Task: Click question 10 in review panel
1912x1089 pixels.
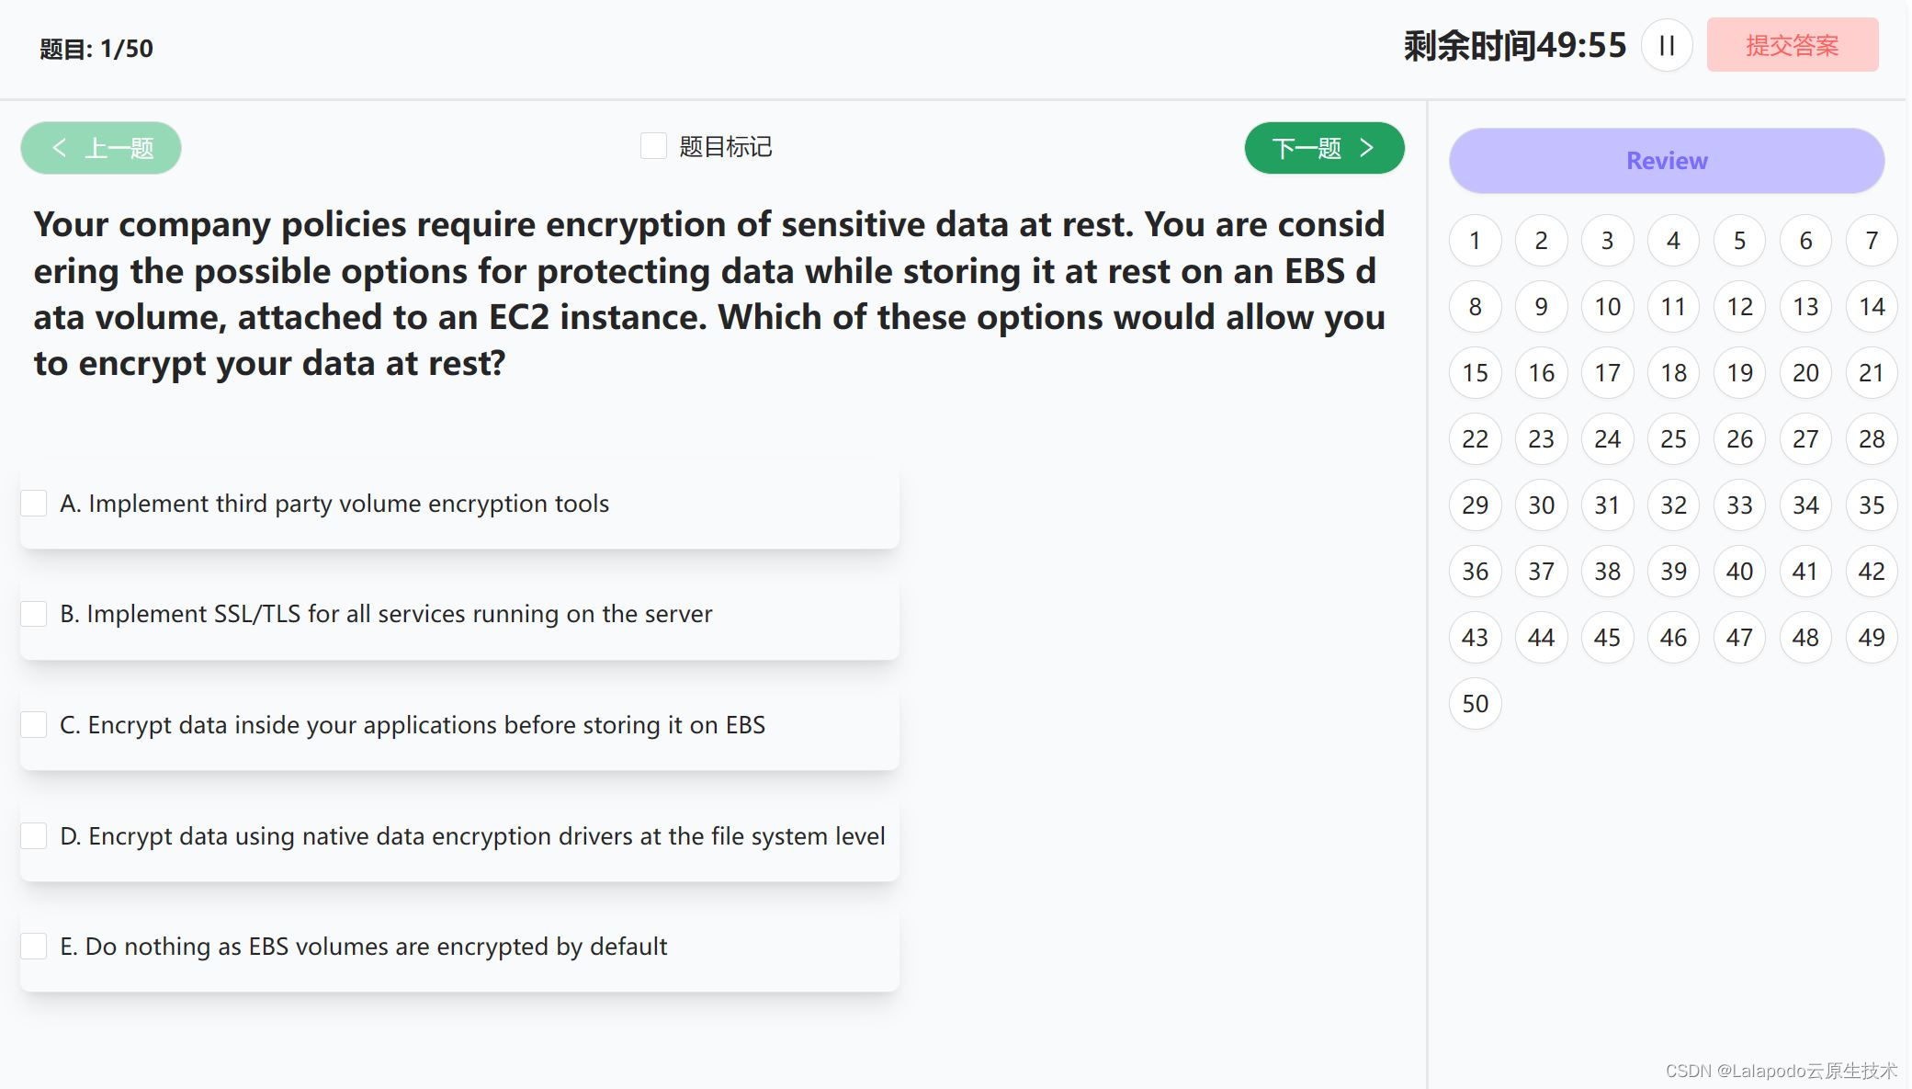Action: click(x=1605, y=305)
